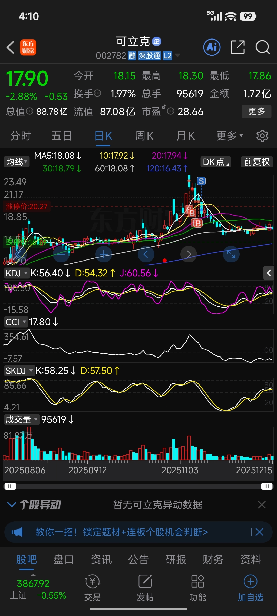The image size is (277, 616).
Task: Tap the megaphone announcement icon
Action: [17, 532]
